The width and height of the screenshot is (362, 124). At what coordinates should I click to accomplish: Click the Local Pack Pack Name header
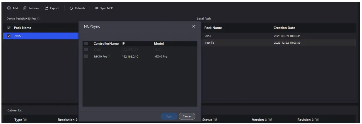click(x=213, y=28)
